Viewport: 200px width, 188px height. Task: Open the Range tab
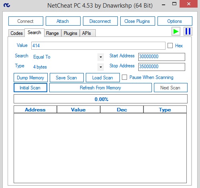tap(53, 33)
